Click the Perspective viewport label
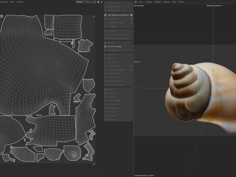Viewport: 236px width, 177px height. click(139, 5)
